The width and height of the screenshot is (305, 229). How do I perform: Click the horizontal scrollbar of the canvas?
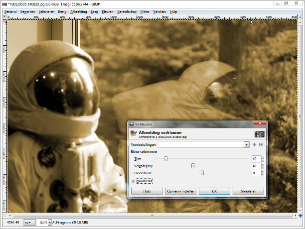(x=152, y=216)
